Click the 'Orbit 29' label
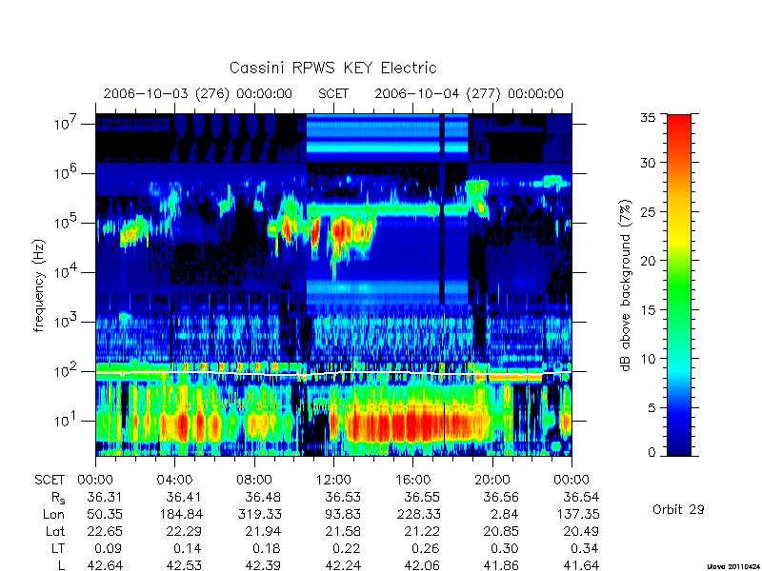The image size is (762, 571). pos(678,509)
